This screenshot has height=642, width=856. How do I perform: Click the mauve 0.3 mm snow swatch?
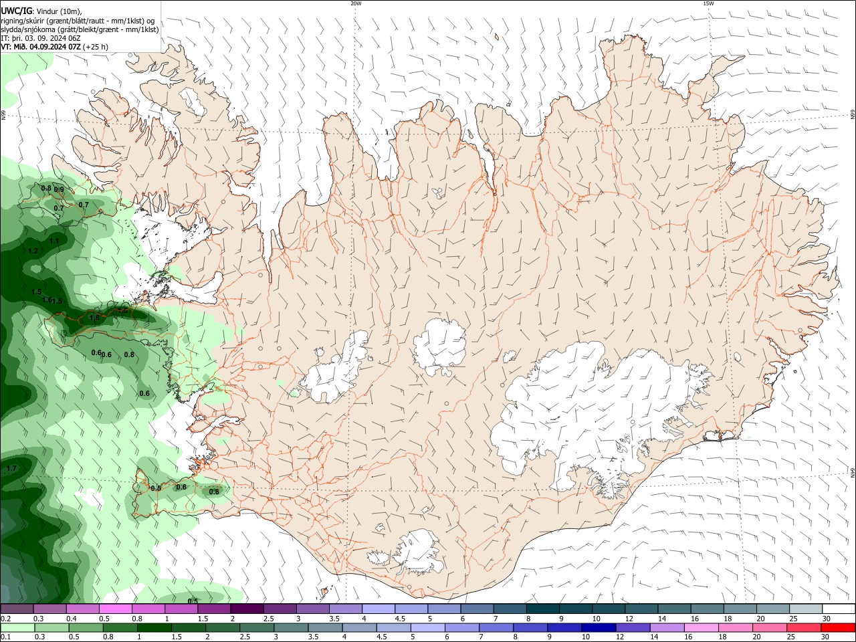click(x=49, y=609)
